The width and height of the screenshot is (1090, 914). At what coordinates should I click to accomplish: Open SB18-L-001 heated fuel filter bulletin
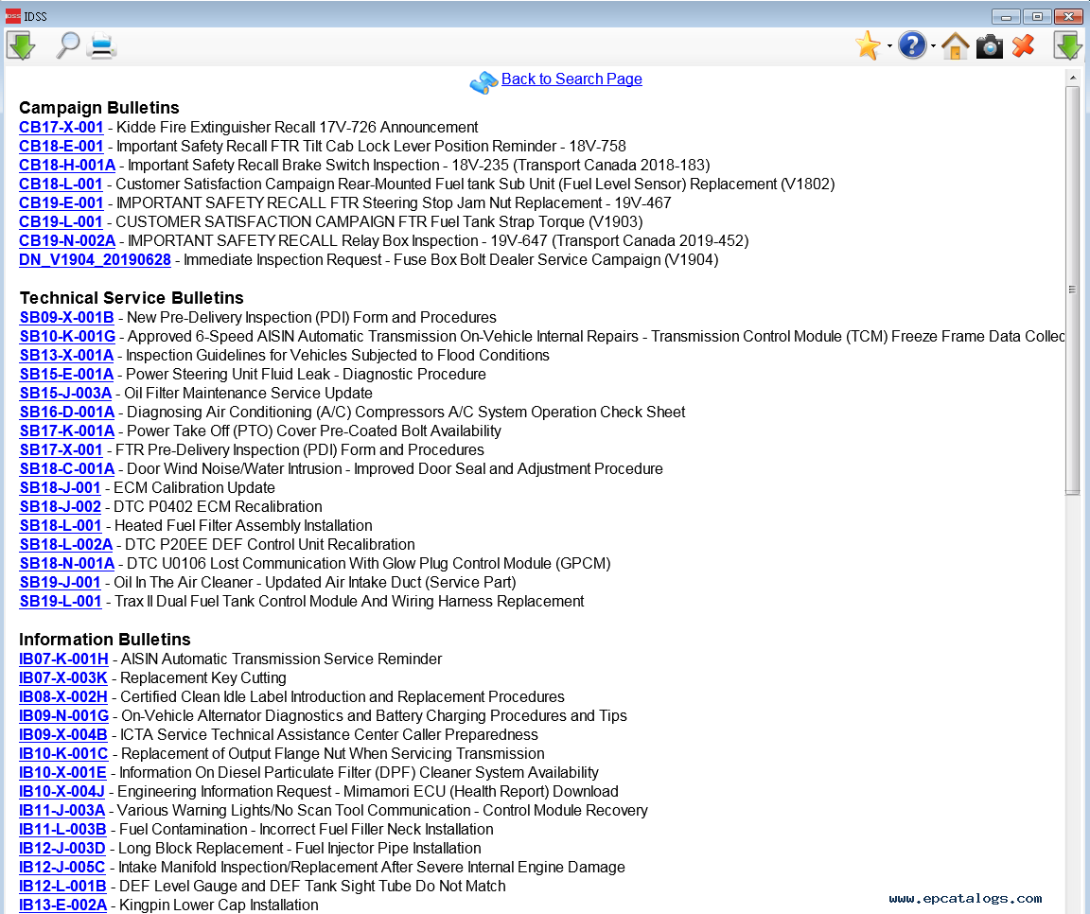pyautogui.click(x=61, y=525)
